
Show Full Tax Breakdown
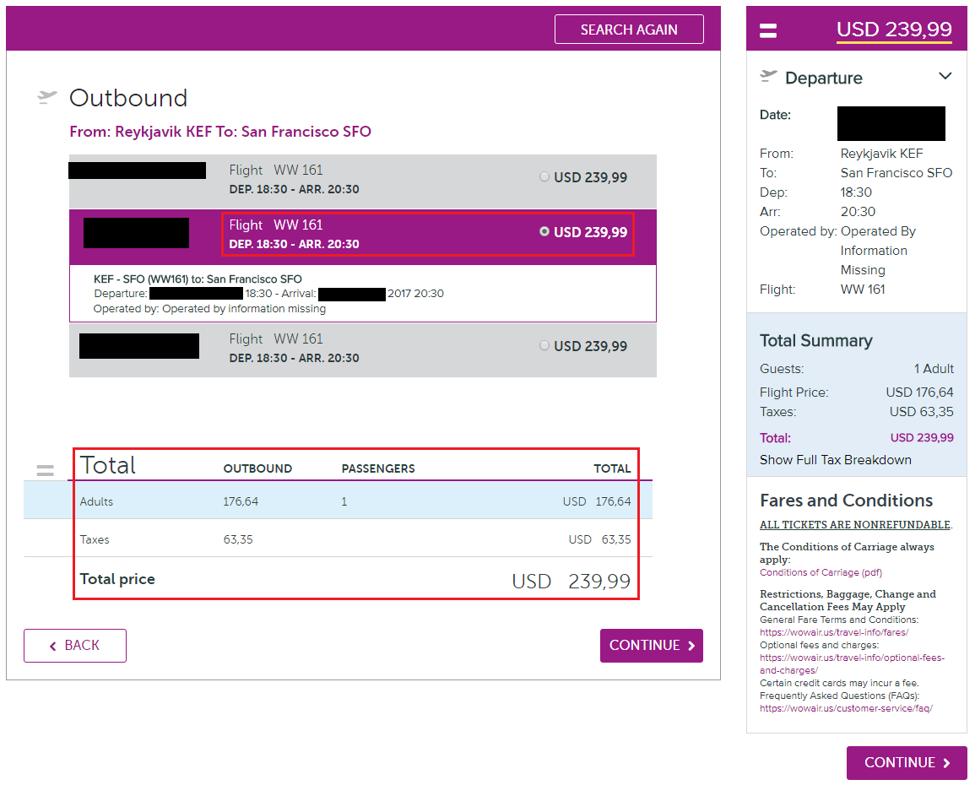point(835,460)
